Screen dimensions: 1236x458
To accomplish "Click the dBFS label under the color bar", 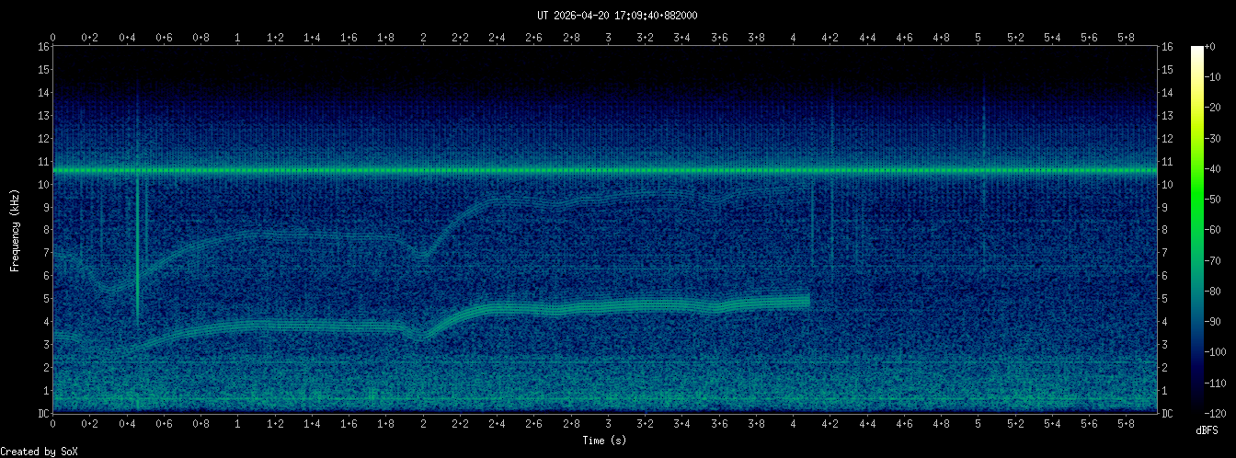I will pyautogui.click(x=1207, y=430).
